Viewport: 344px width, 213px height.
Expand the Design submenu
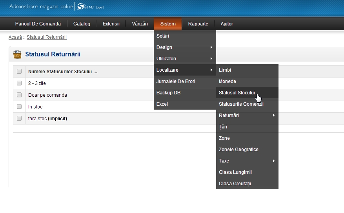tap(184, 47)
